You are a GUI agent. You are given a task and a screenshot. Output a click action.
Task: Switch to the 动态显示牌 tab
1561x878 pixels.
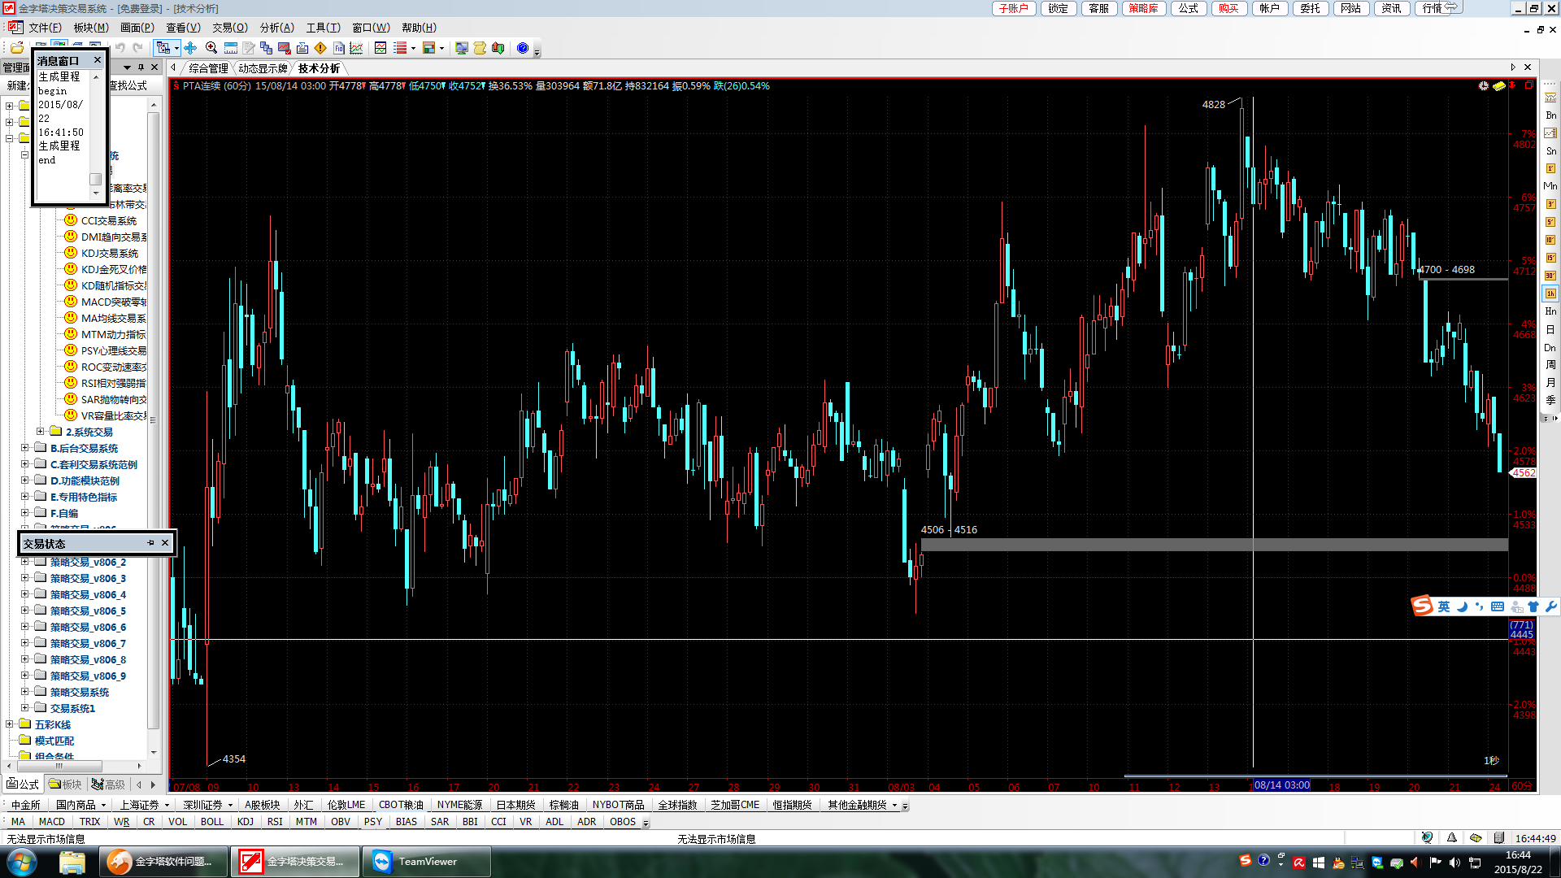(263, 68)
